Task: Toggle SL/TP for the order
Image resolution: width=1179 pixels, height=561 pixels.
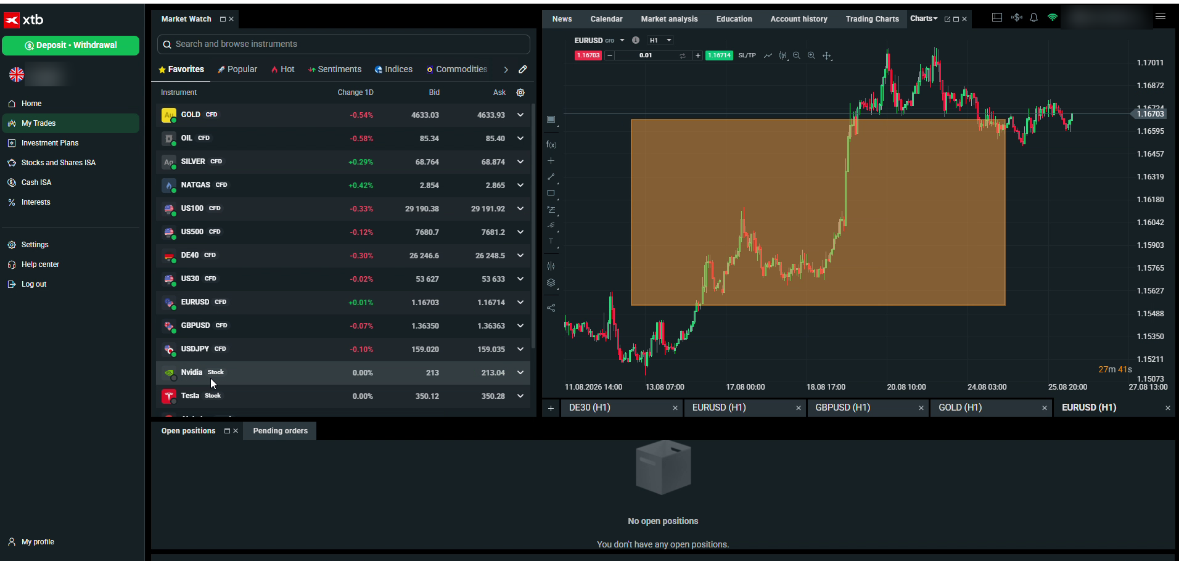Action: coord(747,55)
